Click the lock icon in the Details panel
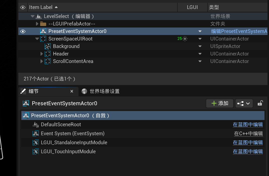 tap(260, 103)
